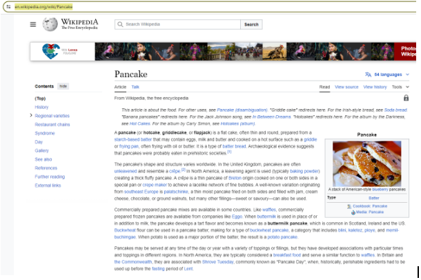Hide the Contents sidebar
Image resolution: width=421 pixels, height=280 pixels.
[63, 86]
